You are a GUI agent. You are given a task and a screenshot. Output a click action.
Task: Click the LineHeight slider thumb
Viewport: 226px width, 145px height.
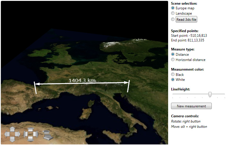click(210, 95)
